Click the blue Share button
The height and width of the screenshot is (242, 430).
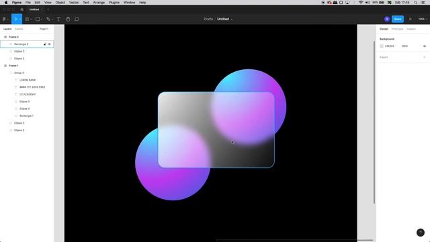coord(398,19)
